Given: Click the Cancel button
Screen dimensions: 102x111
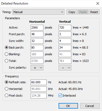Looking at the screenshot, I should click(x=90, y=106).
